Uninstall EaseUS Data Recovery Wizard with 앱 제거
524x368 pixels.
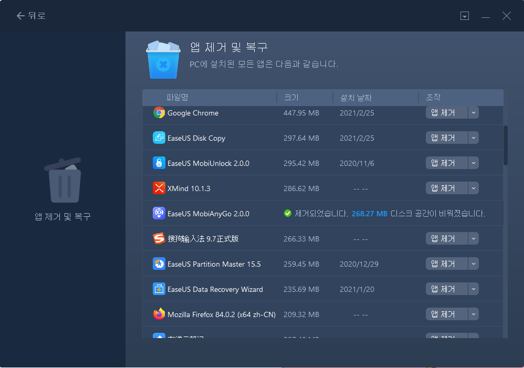(x=447, y=289)
